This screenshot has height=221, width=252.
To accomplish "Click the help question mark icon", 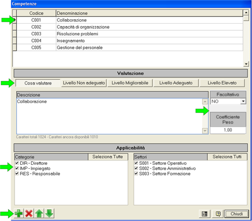I will [218, 214].
